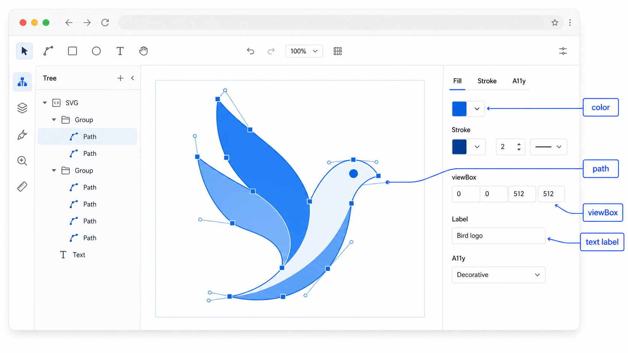Open the 100% zoom dropdown
The image size is (628, 353).
[304, 51]
